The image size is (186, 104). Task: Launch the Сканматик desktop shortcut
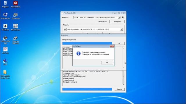[15, 16]
